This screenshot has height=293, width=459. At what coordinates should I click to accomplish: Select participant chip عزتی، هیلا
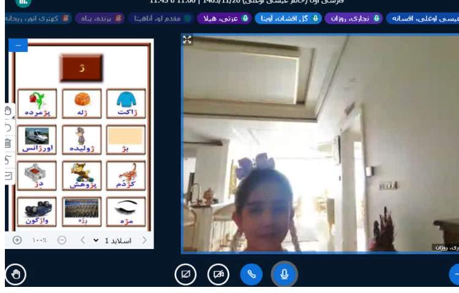(224, 18)
